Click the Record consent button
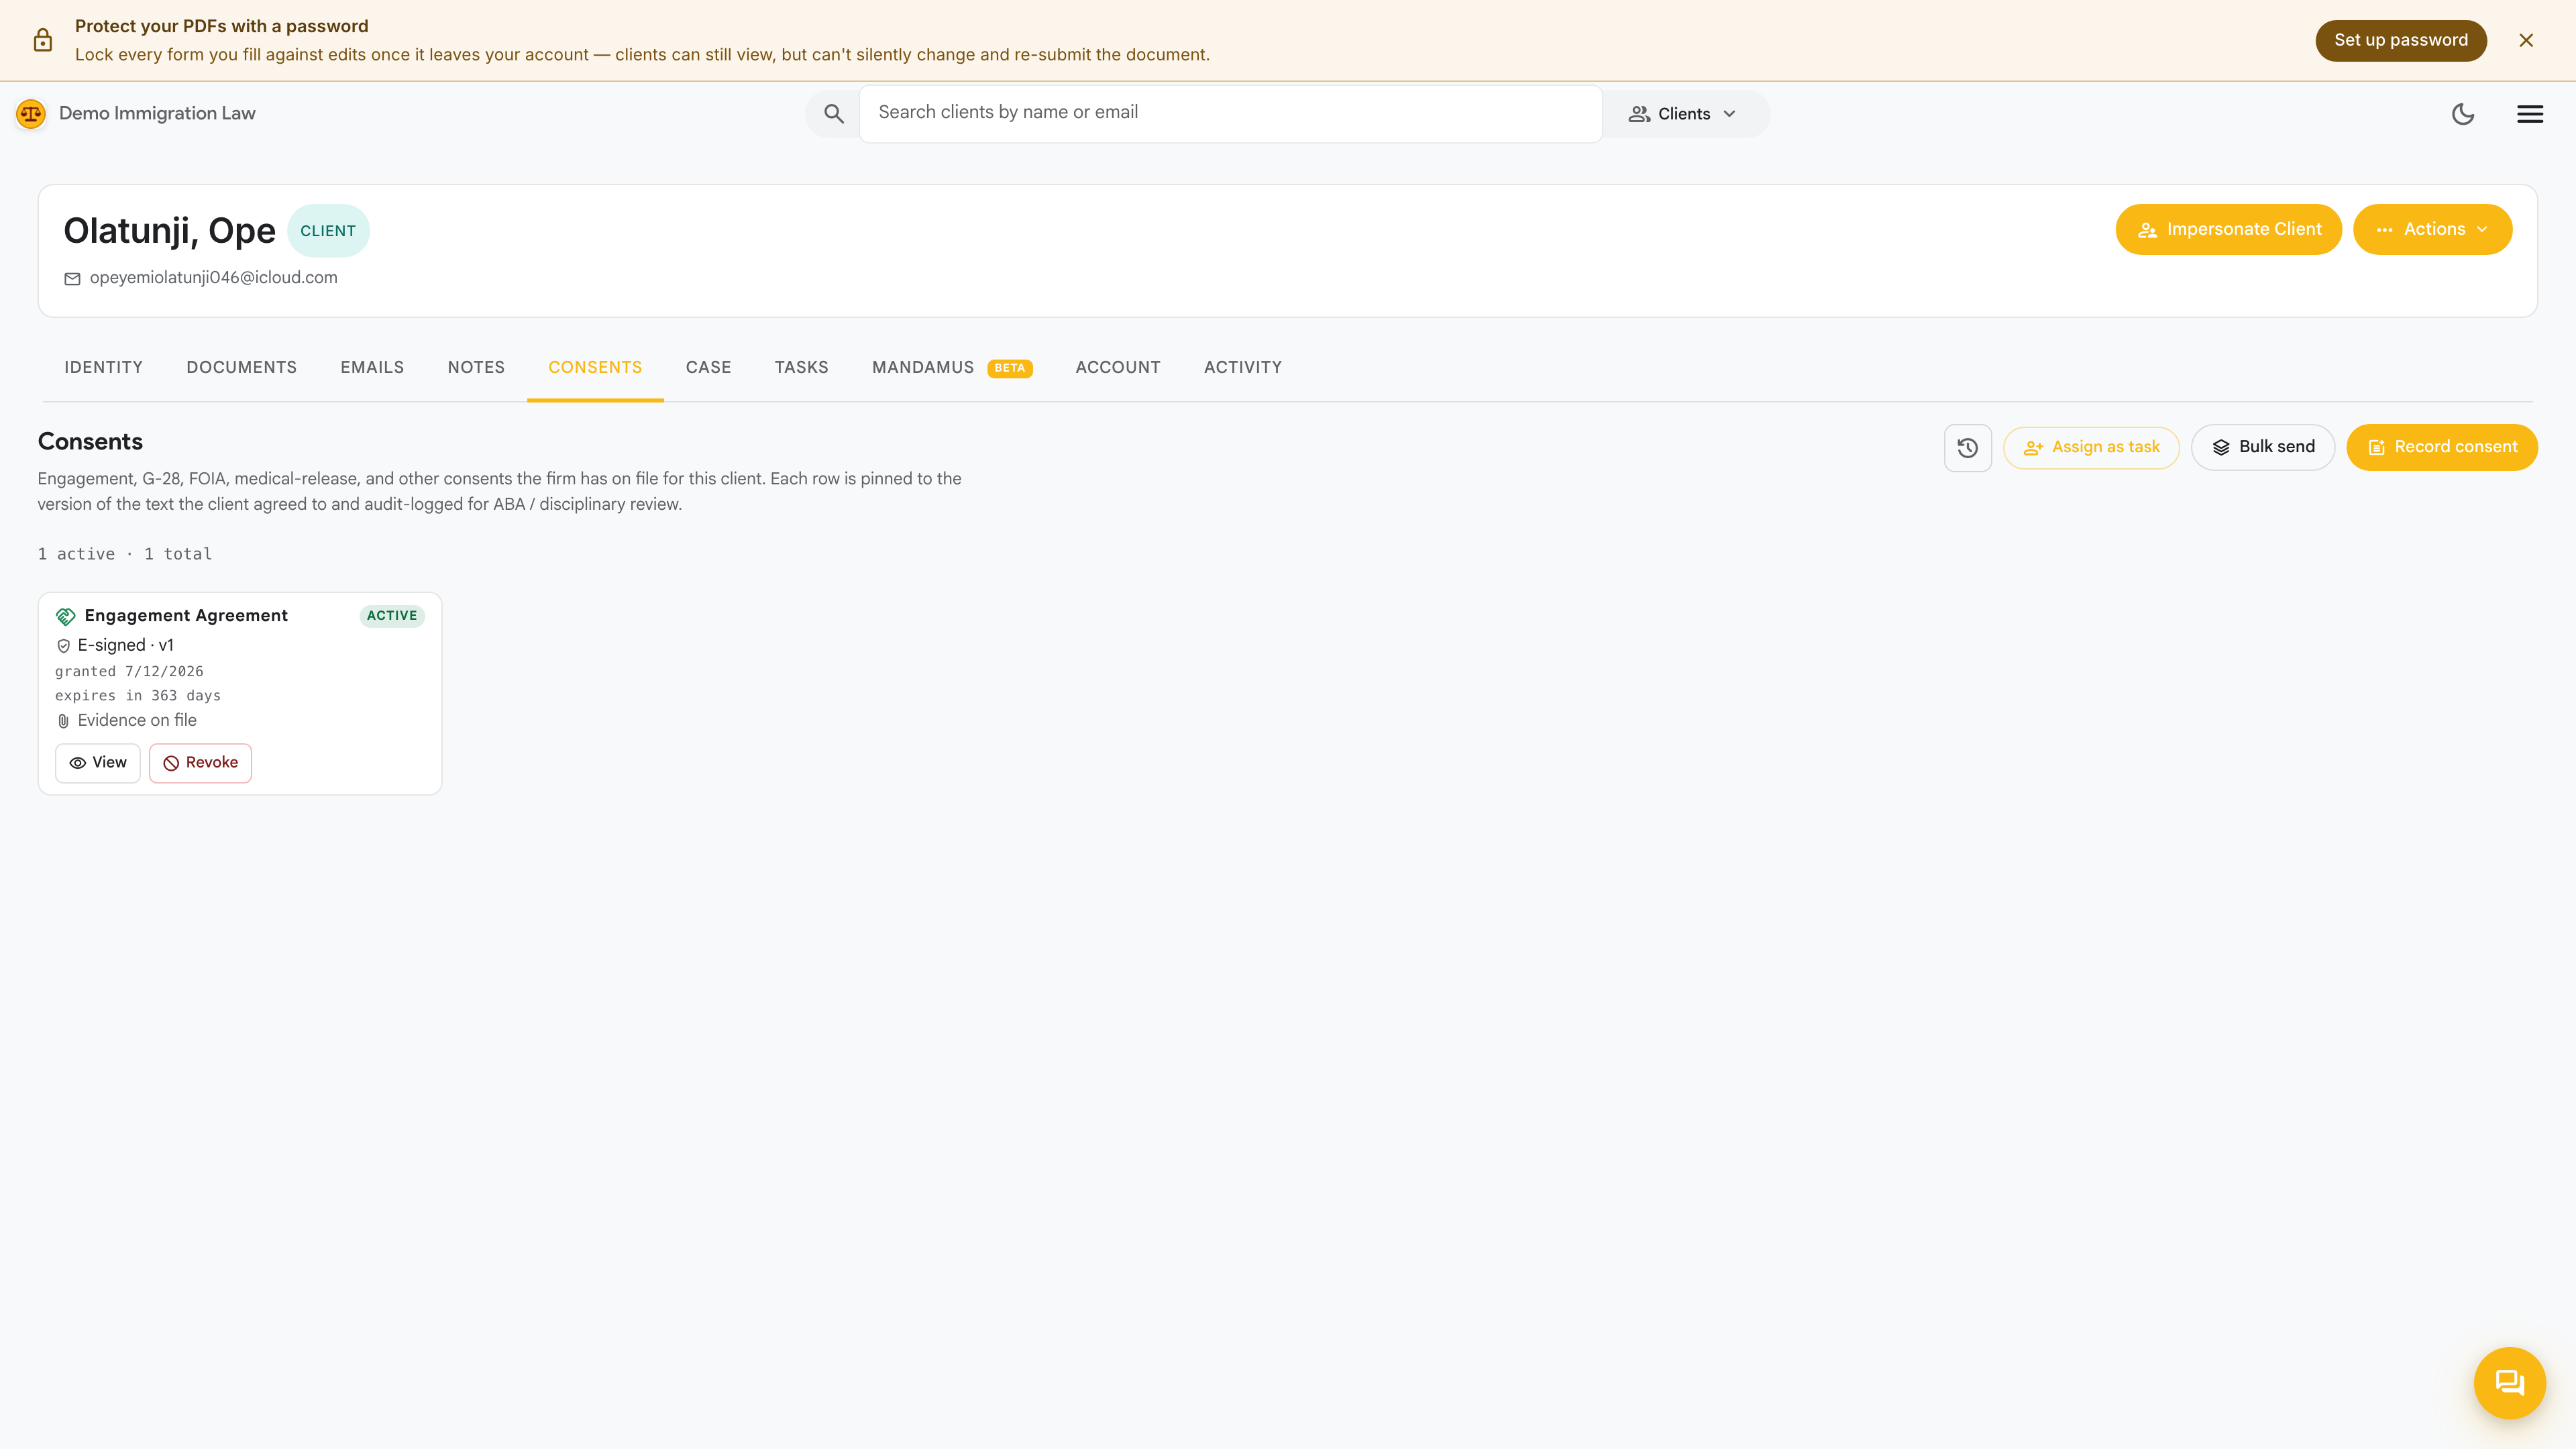2576x1449 pixels. [2441, 448]
